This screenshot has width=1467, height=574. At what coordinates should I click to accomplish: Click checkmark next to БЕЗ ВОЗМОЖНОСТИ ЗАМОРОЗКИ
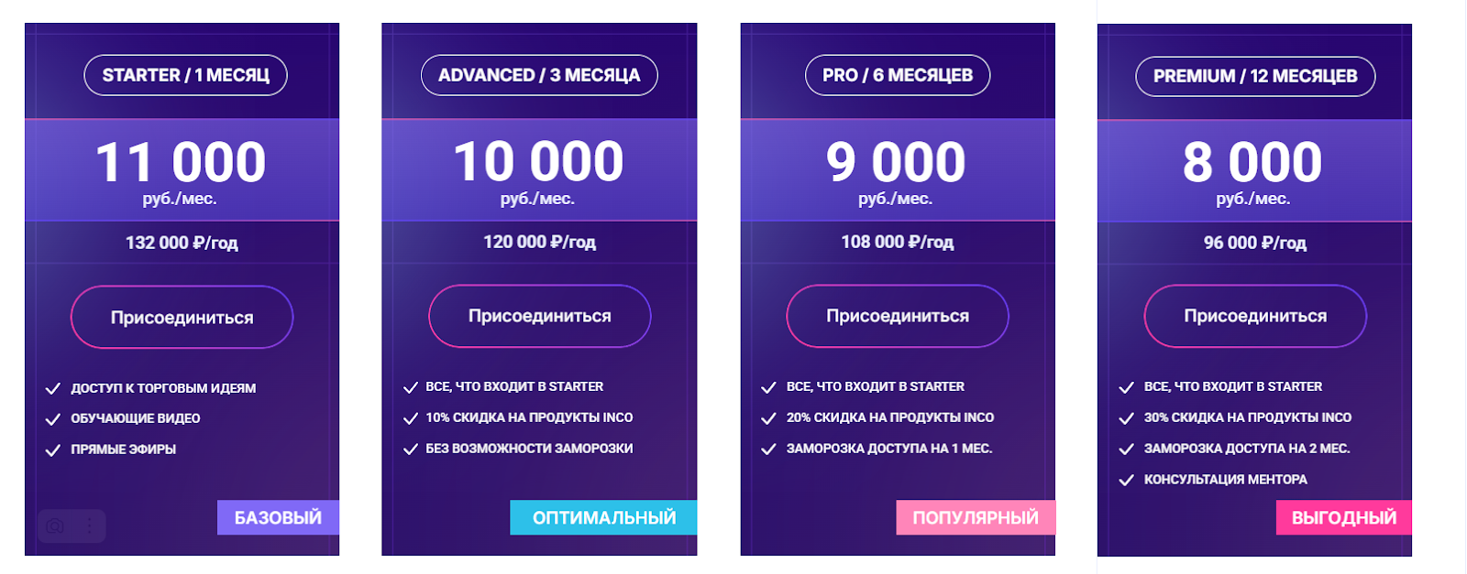411,449
